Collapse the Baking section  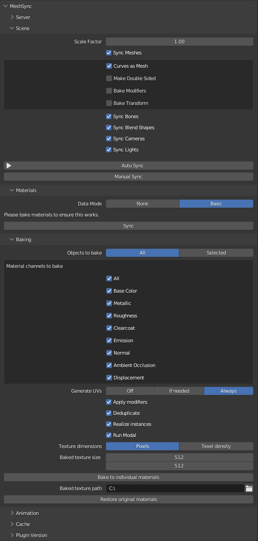(12, 240)
